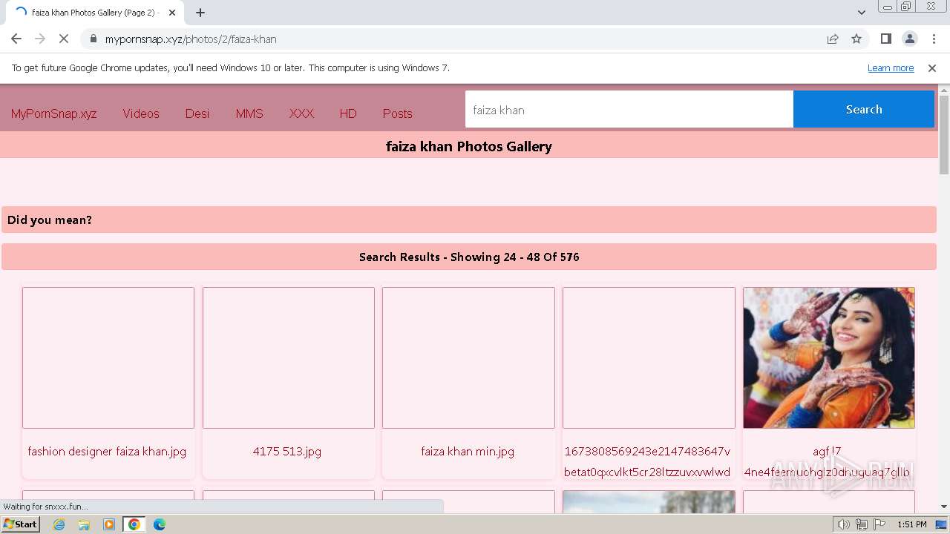Open the volume speaker tray icon

[843, 524]
